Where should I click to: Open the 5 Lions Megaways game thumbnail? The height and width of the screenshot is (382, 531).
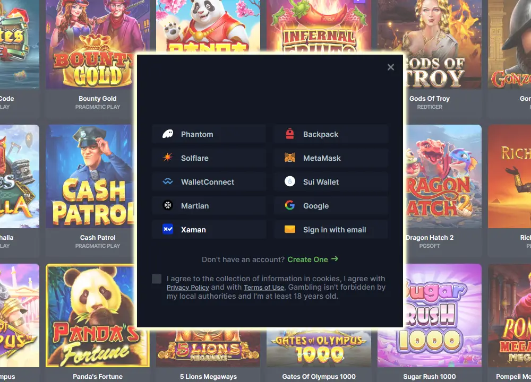click(x=208, y=348)
